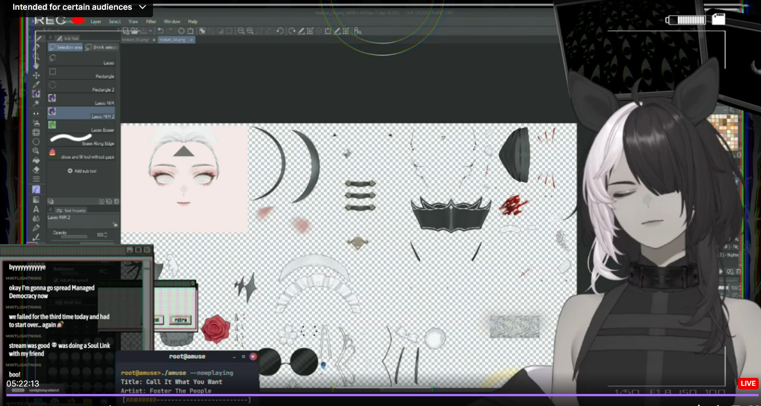761x406 pixels.
Task: Select the Eraser tool in toolbar
Action: pos(36,169)
